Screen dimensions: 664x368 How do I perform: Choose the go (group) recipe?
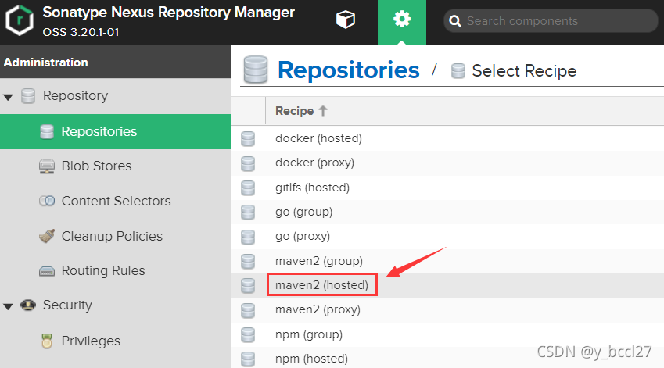(x=304, y=212)
